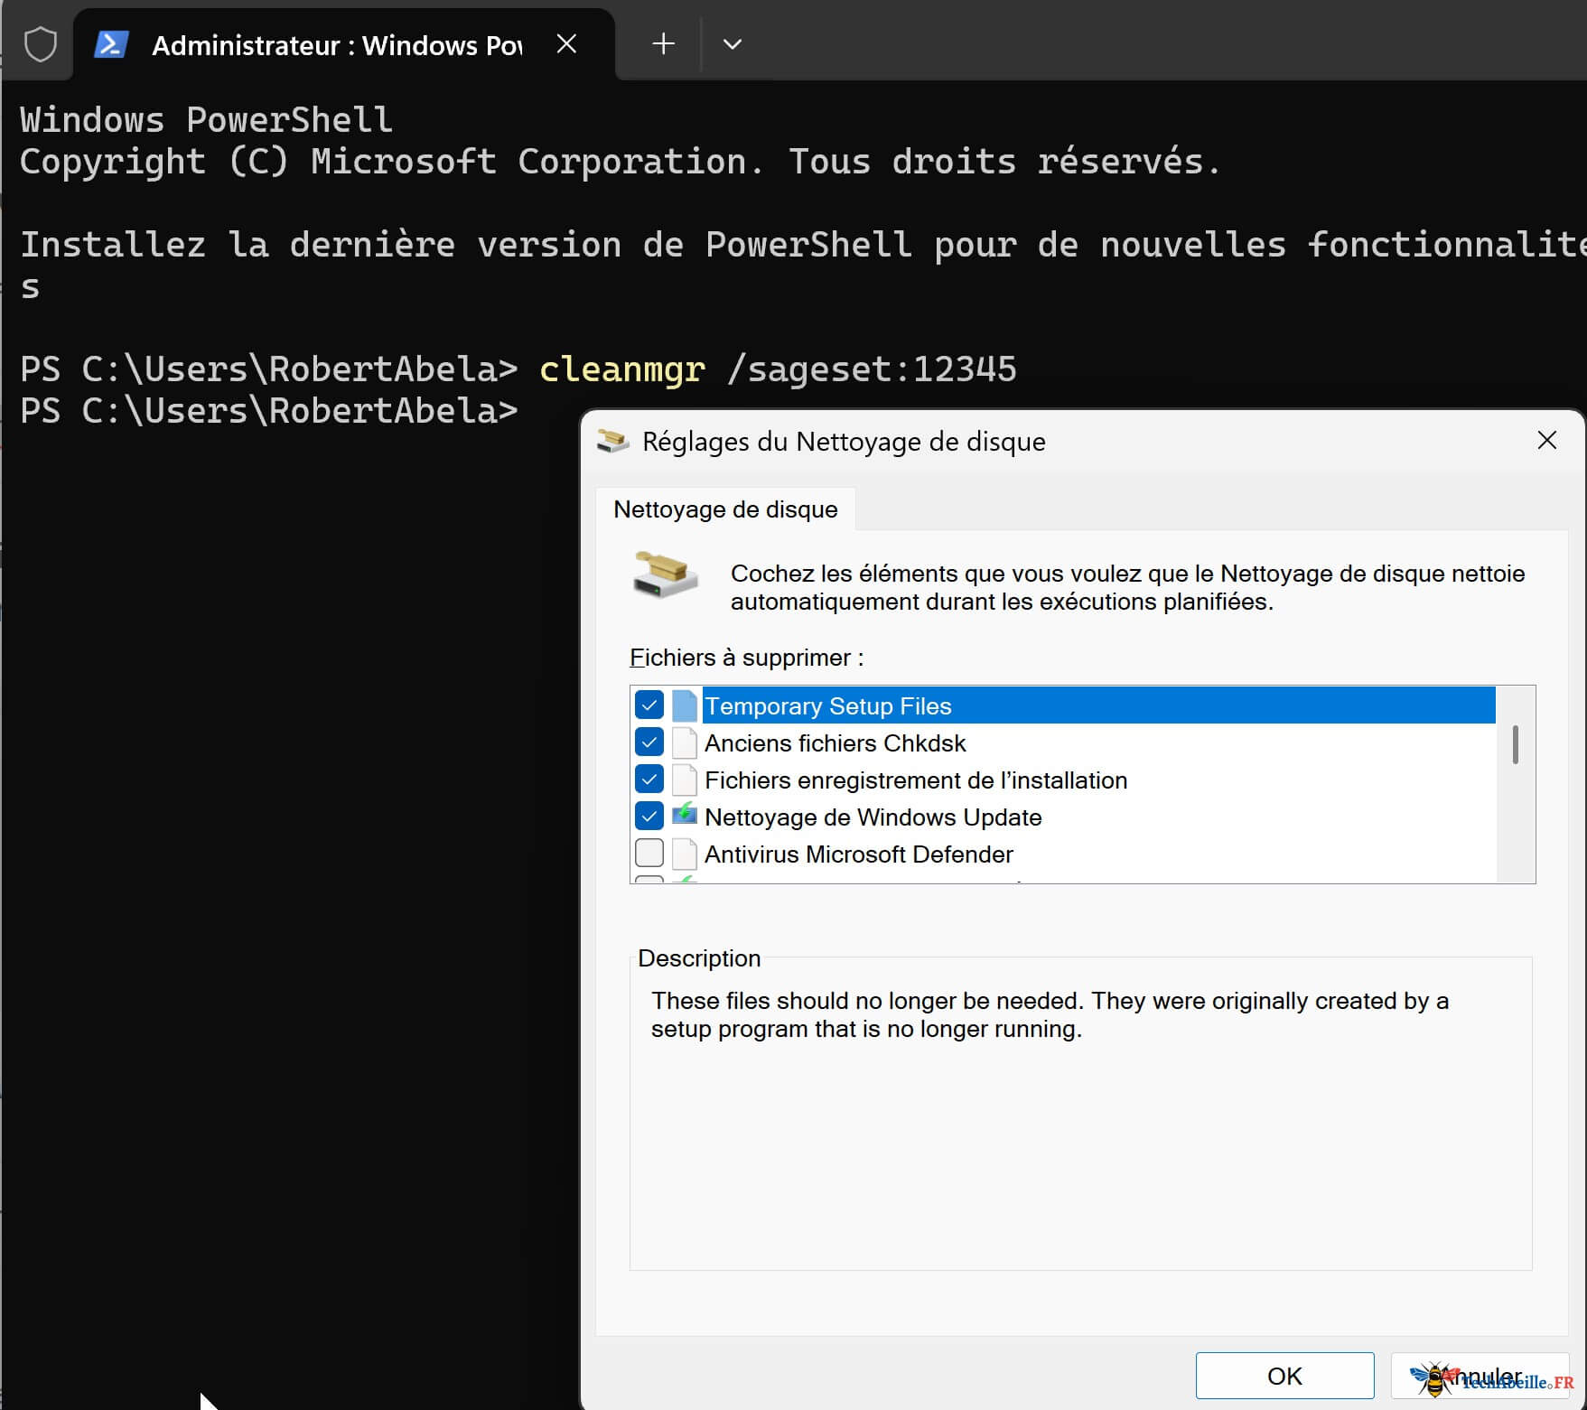Confirm settings with the OK button
Viewport: 1587px width, 1410px height.
(x=1284, y=1375)
